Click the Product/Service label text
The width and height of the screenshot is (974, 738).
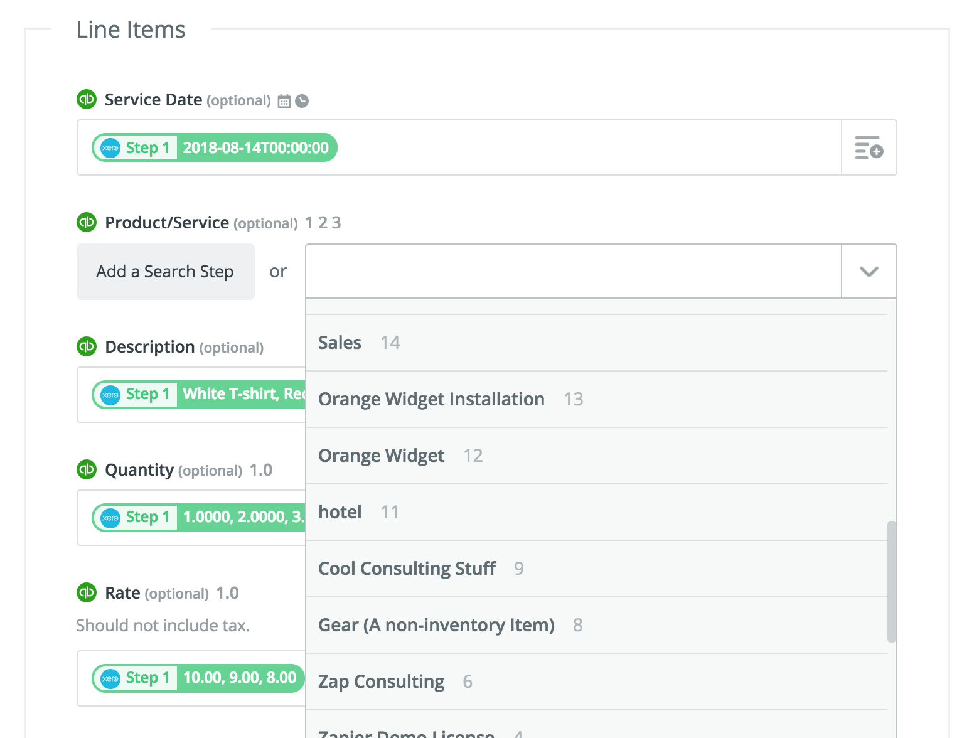[x=167, y=223]
